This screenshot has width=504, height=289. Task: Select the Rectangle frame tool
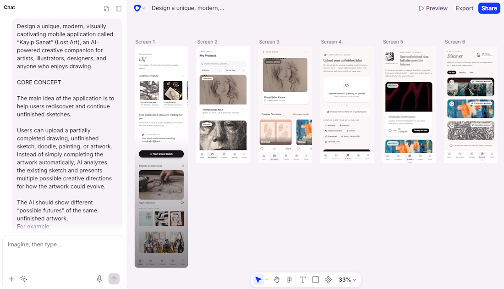point(316,280)
